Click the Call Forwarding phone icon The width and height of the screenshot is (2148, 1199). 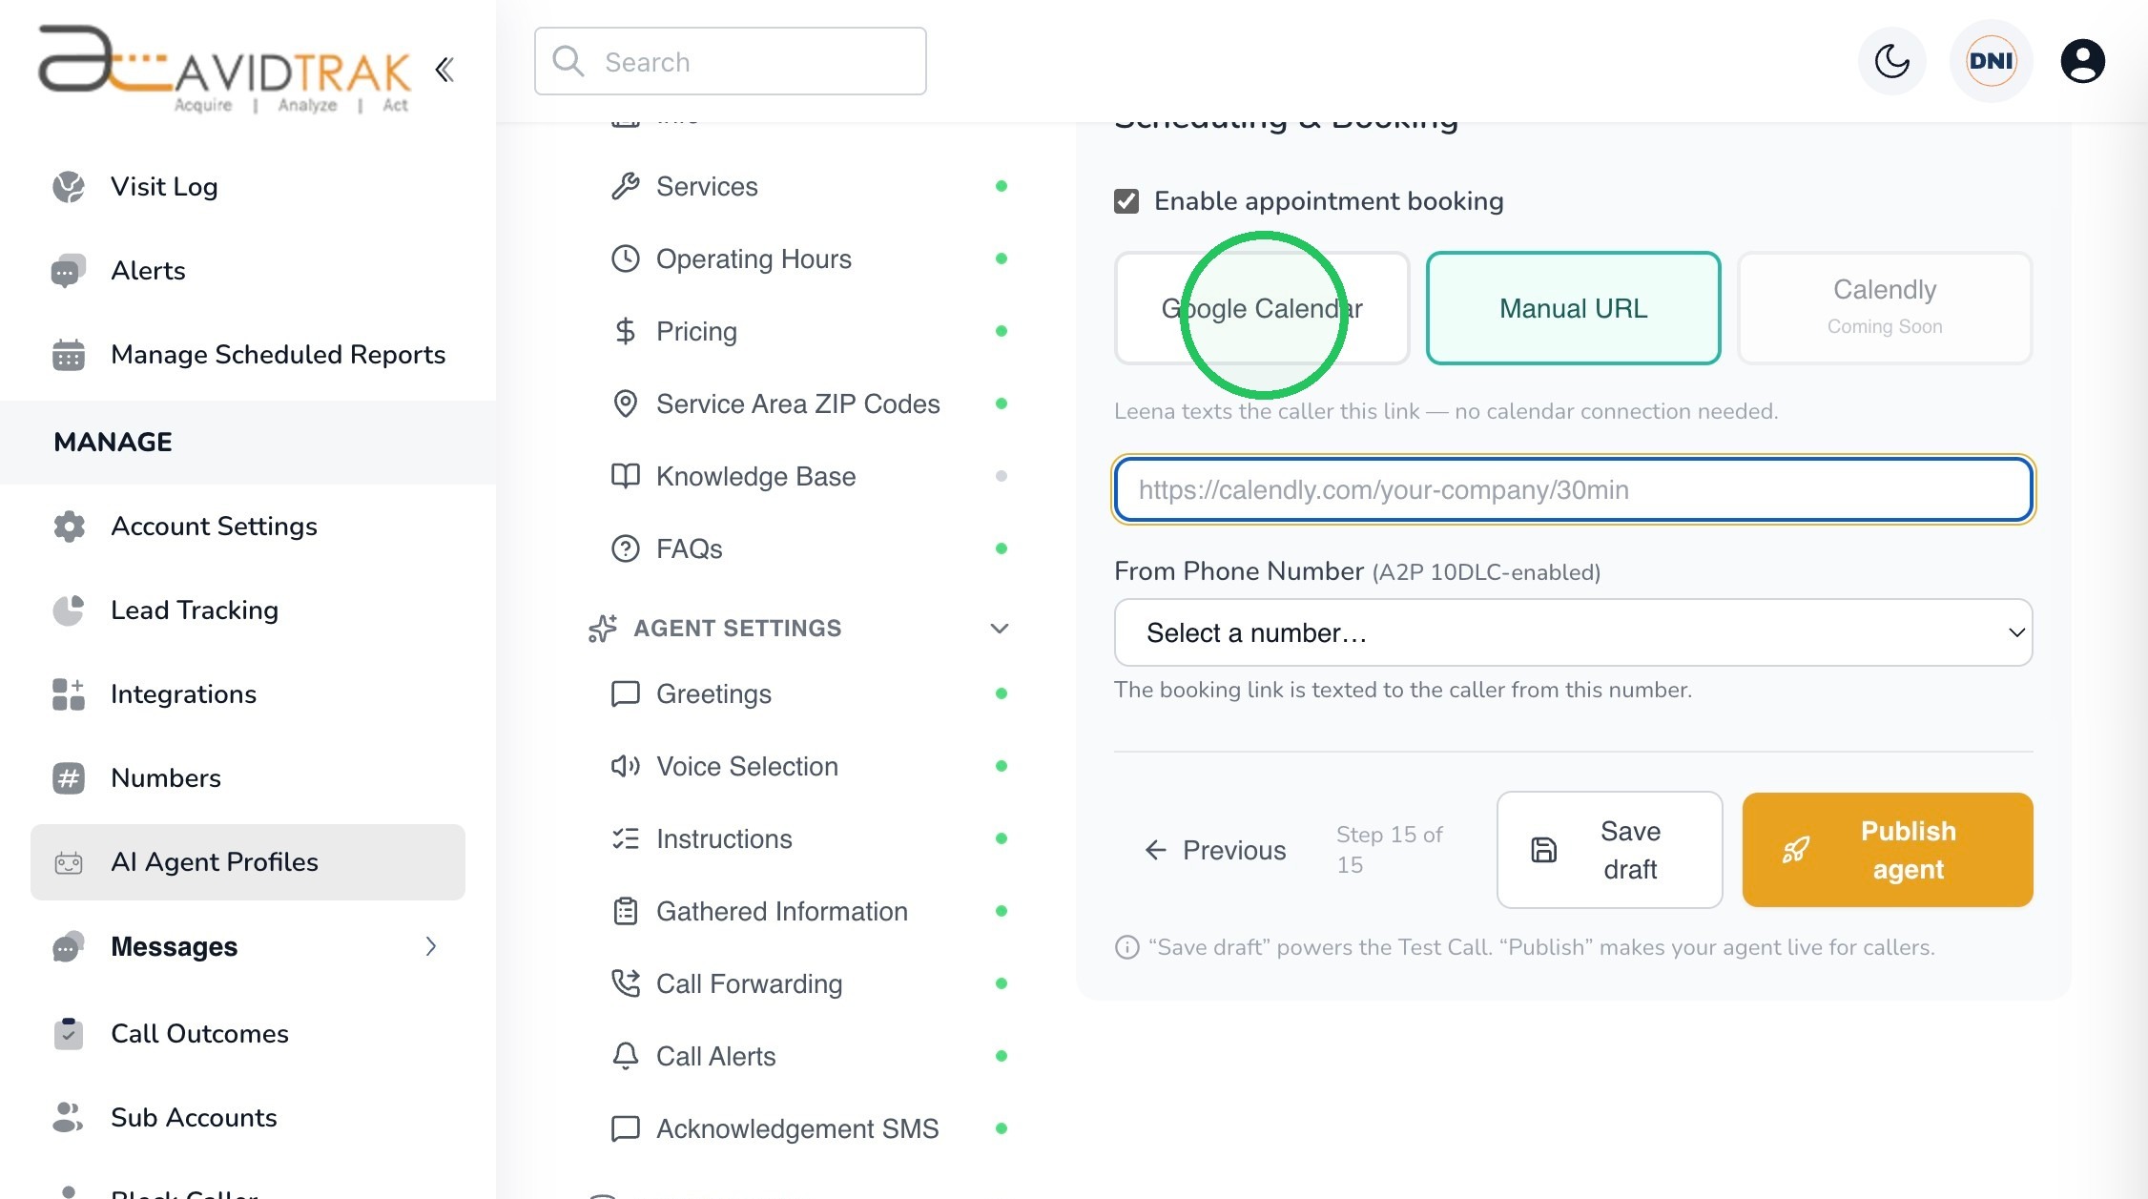(625, 984)
